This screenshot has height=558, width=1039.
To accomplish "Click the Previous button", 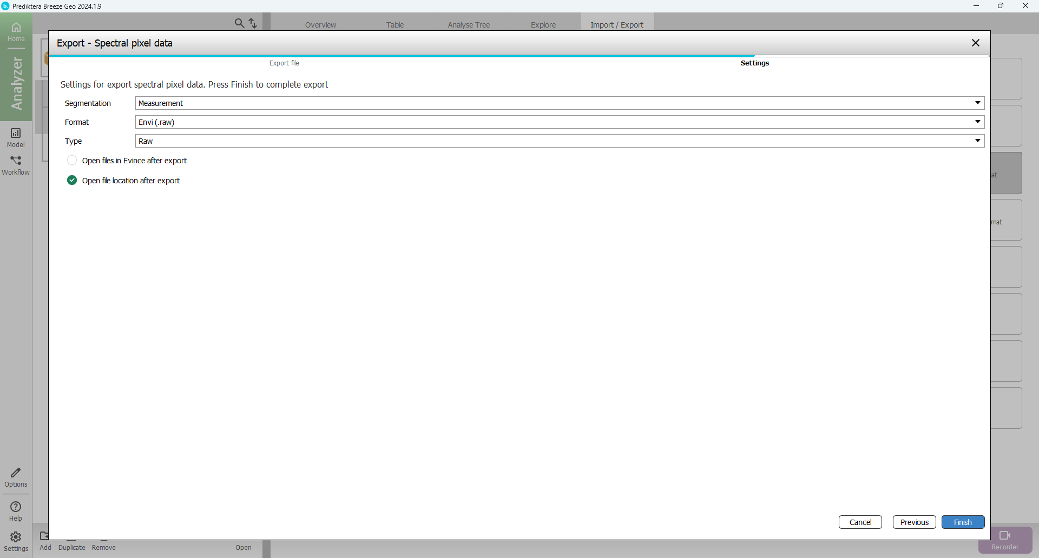I will [x=914, y=522].
